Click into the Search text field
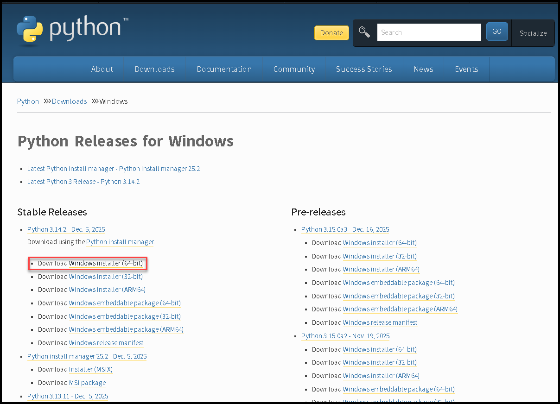Viewport: 560px width, 404px height. tap(429, 32)
